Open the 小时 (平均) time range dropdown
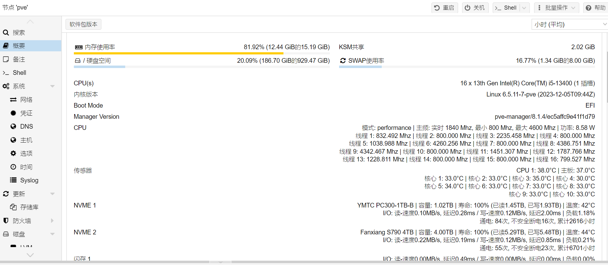Viewport: 608px width, 265px height. coord(569,24)
